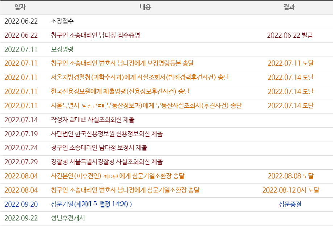Select the 성년후견개시 entry
The image size is (333, 227).
[68, 218]
